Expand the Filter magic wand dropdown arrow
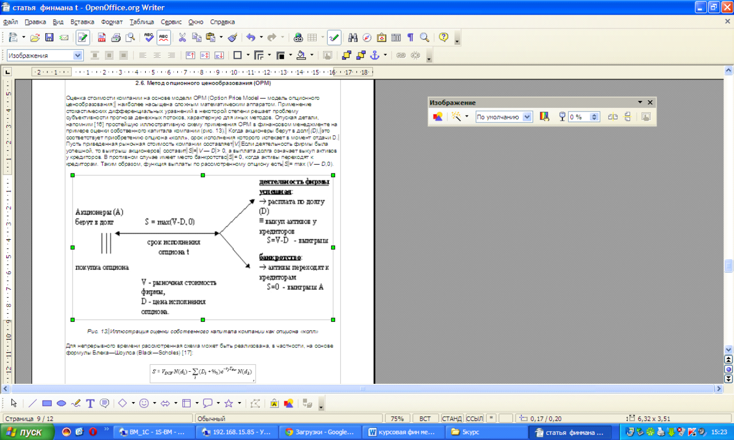Screen dimensions: 734x440 [466, 117]
